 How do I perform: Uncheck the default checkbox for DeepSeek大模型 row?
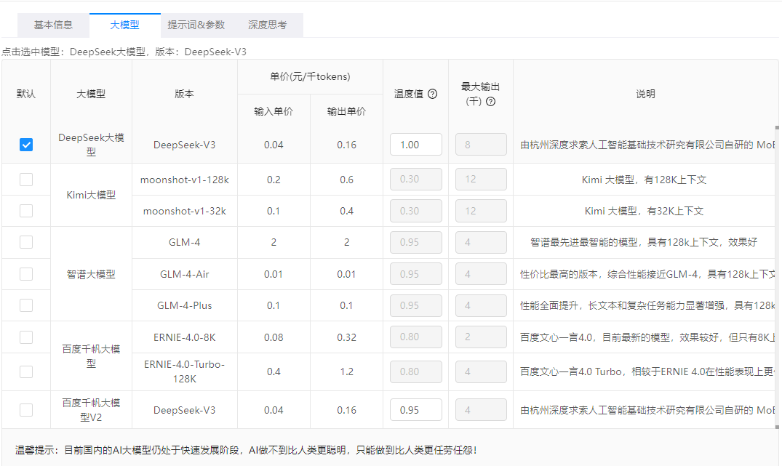(x=26, y=145)
